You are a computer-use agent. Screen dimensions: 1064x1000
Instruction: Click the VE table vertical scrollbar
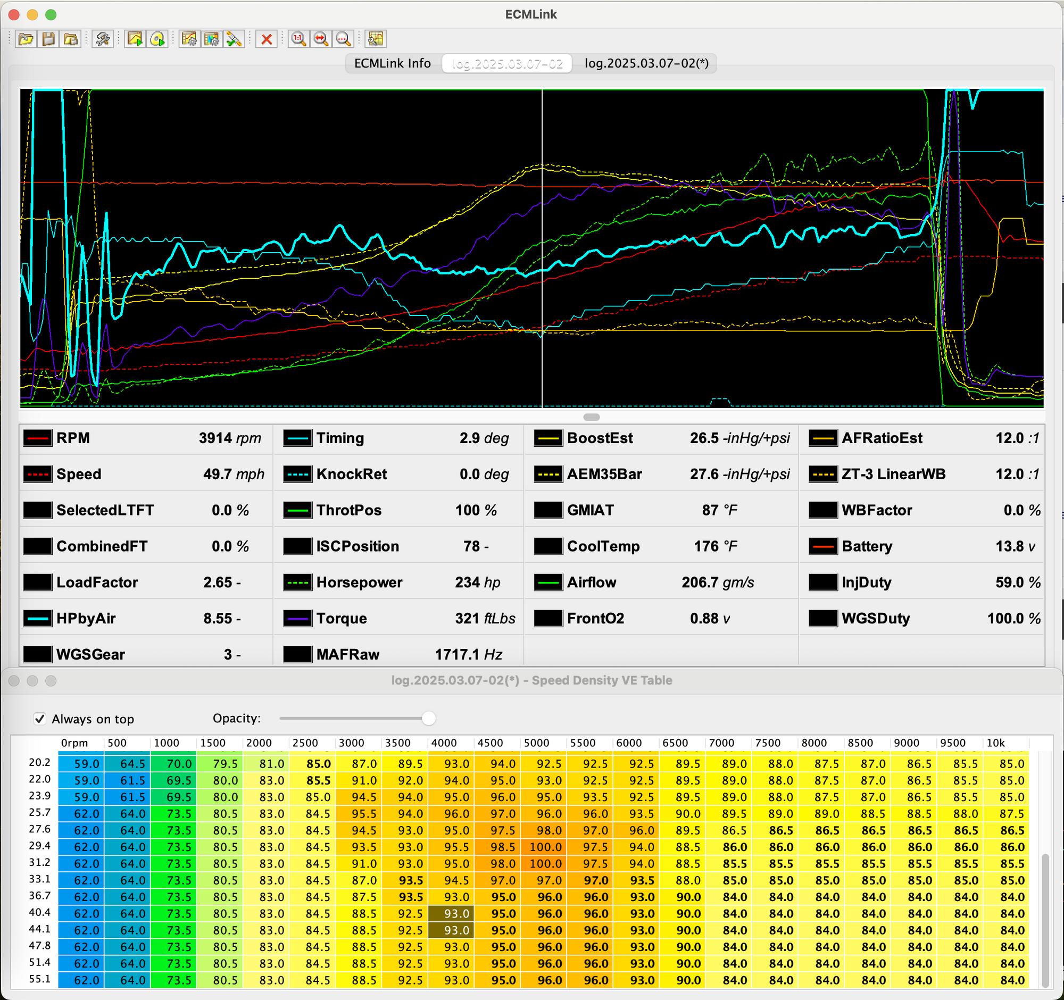coord(1045,919)
